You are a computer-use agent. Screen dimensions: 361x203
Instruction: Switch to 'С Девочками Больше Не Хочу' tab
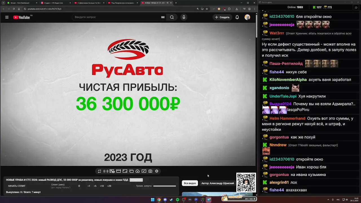(x=89, y=3)
